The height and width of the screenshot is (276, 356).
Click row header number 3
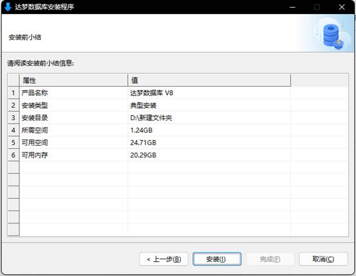[x=13, y=117]
